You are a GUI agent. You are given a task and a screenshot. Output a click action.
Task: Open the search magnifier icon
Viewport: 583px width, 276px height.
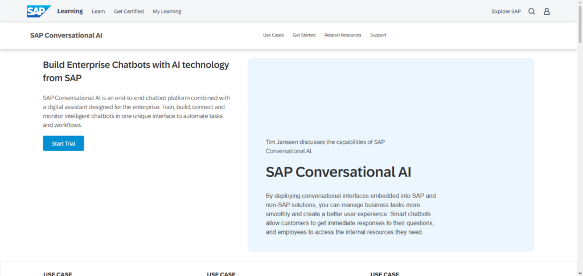(532, 11)
